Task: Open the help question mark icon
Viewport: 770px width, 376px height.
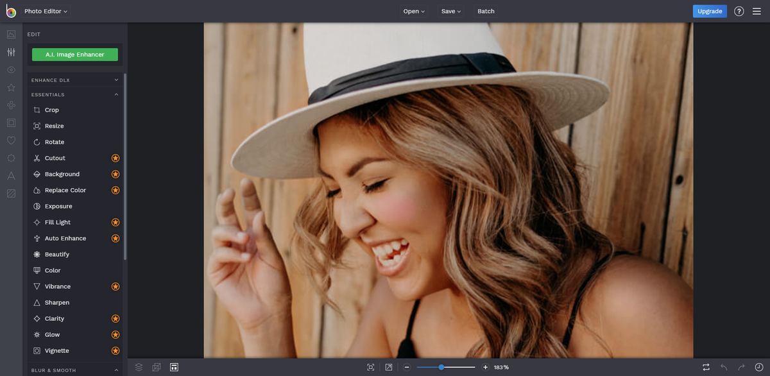Action: point(739,11)
